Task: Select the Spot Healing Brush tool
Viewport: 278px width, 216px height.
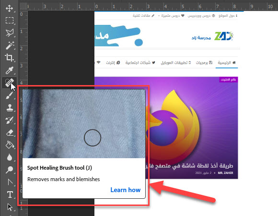Action: 9,83
